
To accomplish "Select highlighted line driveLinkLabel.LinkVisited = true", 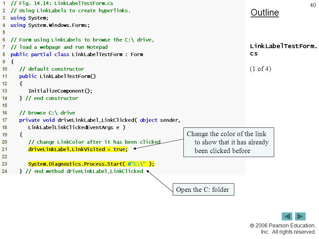I will click(78, 149).
